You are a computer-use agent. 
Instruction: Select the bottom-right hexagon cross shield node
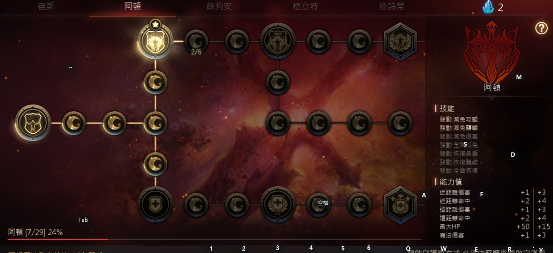pyautogui.click(x=400, y=204)
